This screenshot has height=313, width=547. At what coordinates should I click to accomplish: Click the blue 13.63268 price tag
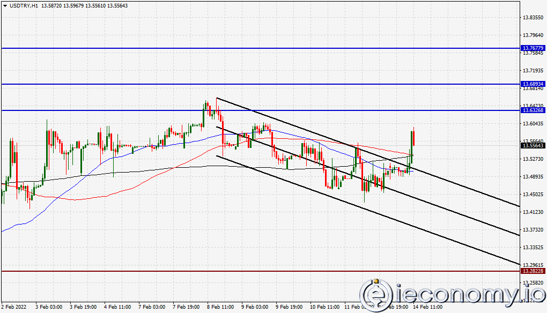click(x=533, y=111)
